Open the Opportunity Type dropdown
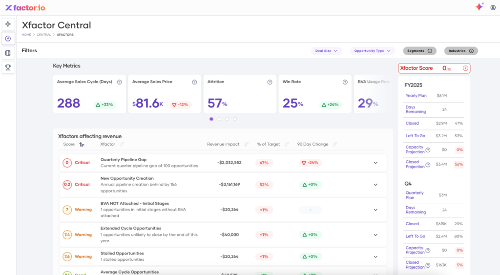Screen dimensions: 500x275 [372, 51]
